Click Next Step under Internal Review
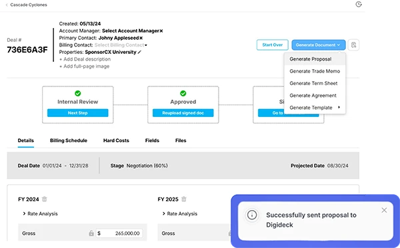400x248 pixels. 78,113
